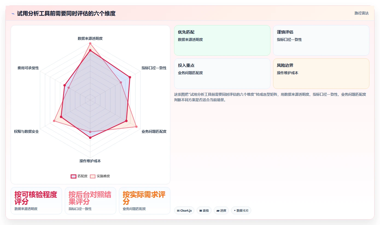Click the 按实际需求评分 card
380x225 pixels.
tap(145, 201)
